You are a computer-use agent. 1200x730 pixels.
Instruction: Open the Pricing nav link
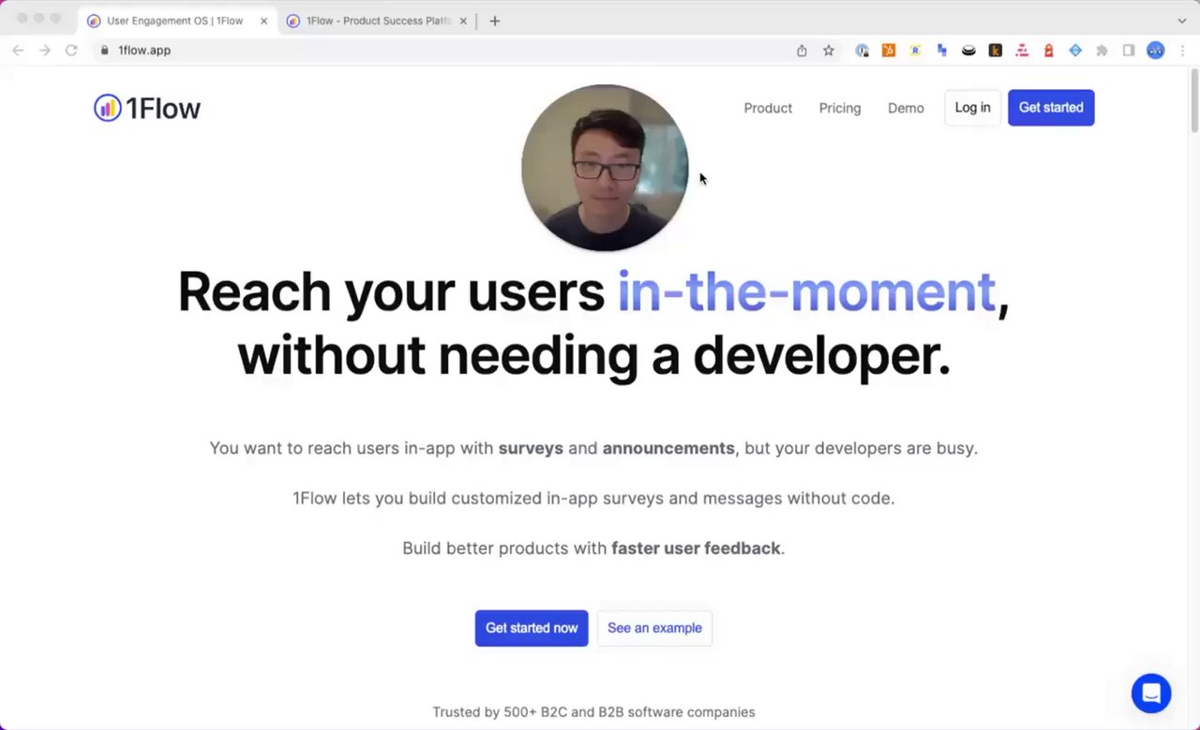(840, 108)
